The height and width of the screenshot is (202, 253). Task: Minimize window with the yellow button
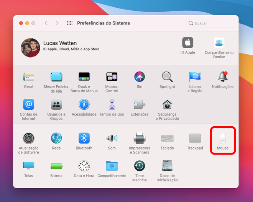pos(27,23)
